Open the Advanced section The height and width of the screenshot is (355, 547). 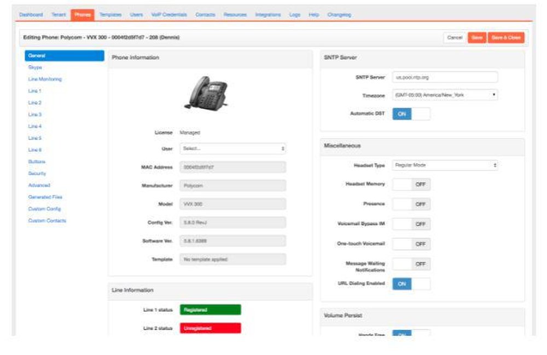(39, 186)
